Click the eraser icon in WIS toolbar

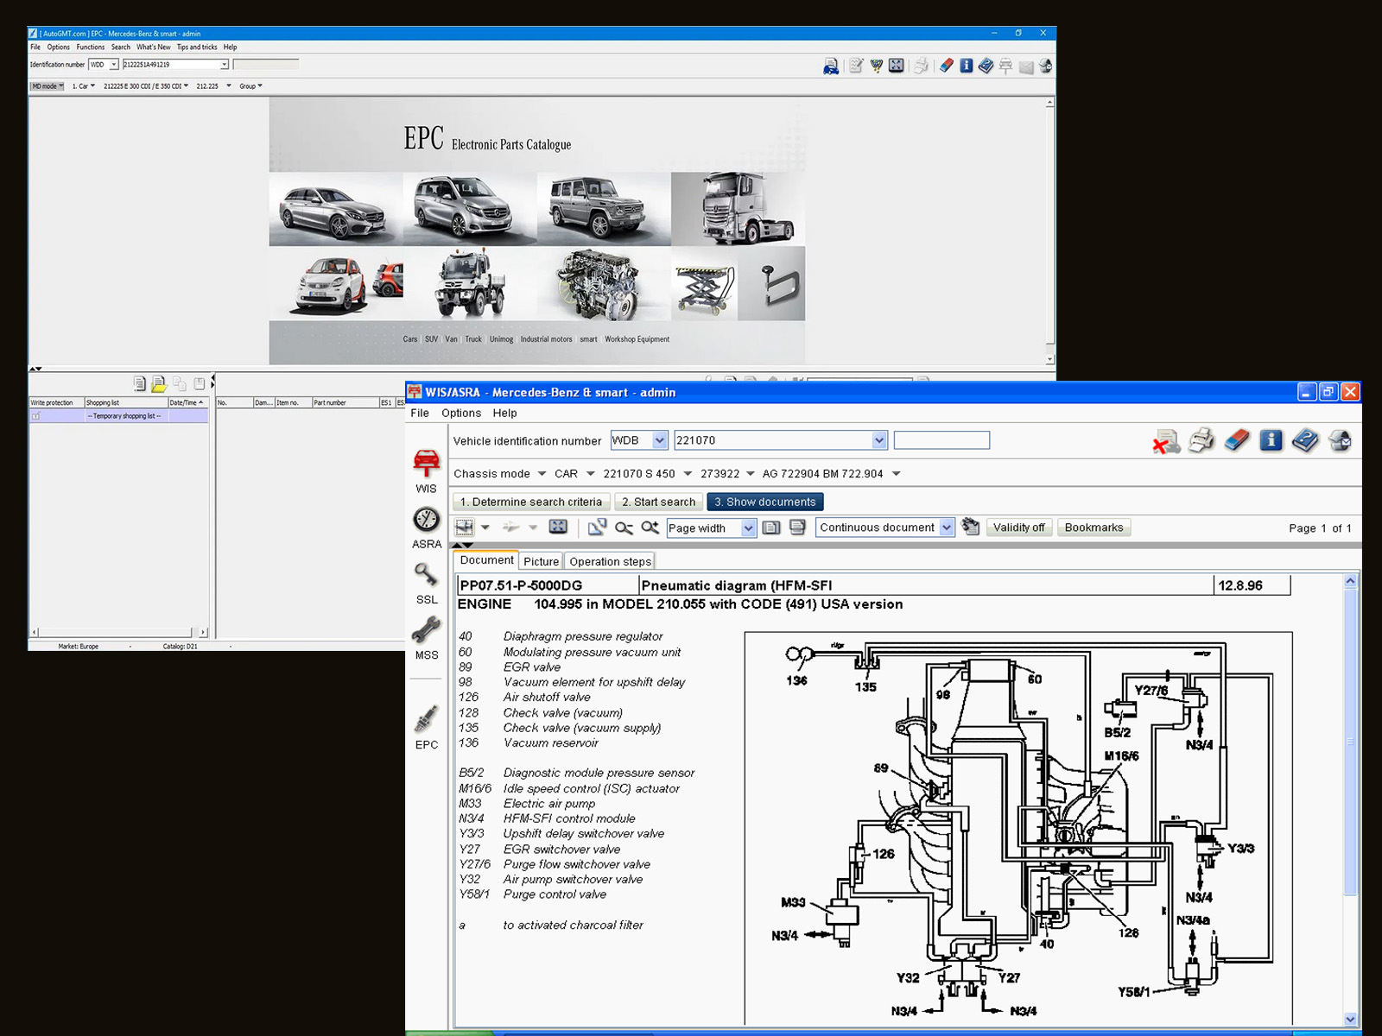pos(1236,441)
